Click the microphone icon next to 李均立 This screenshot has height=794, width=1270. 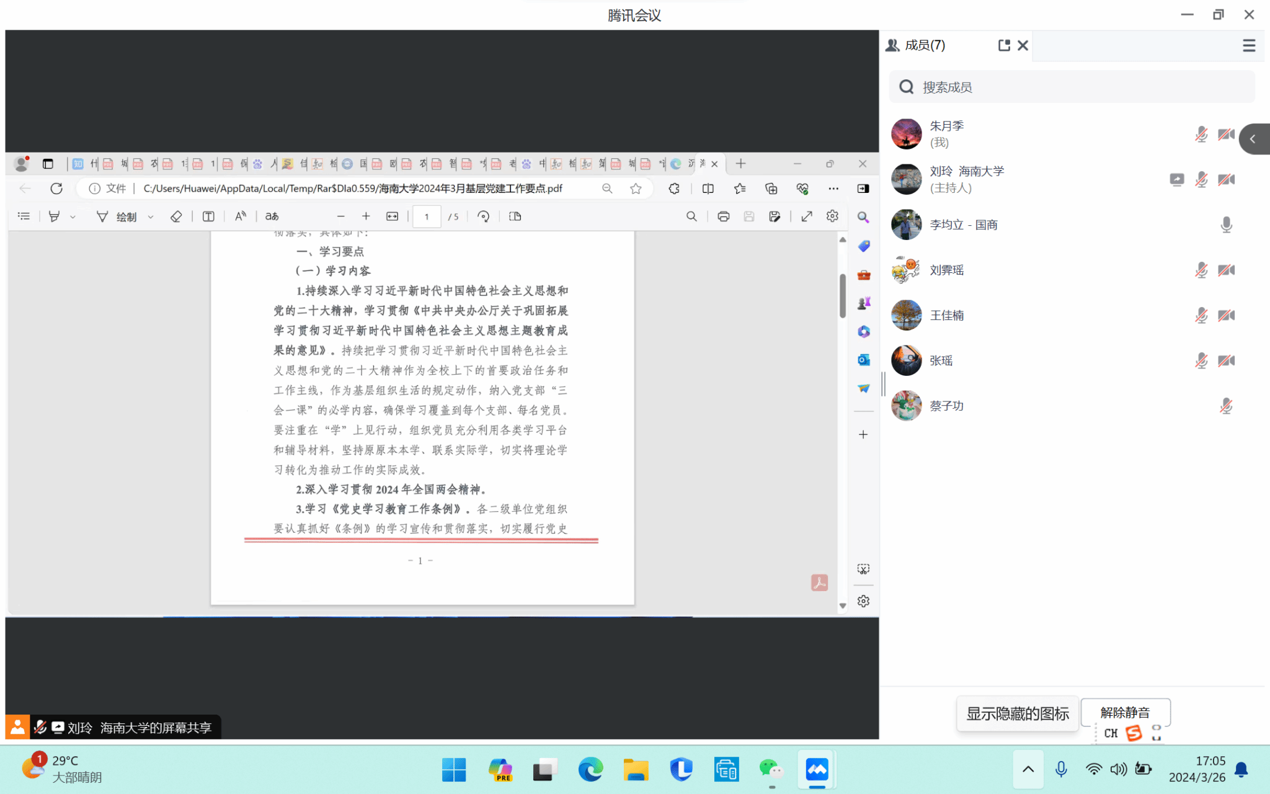point(1226,225)
